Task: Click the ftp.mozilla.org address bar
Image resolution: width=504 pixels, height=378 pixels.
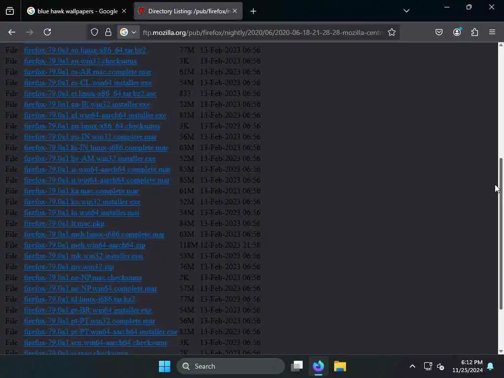Action: pos(262,32)
